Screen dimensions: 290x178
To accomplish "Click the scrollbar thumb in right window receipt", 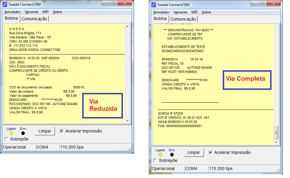I will point(276,133).
